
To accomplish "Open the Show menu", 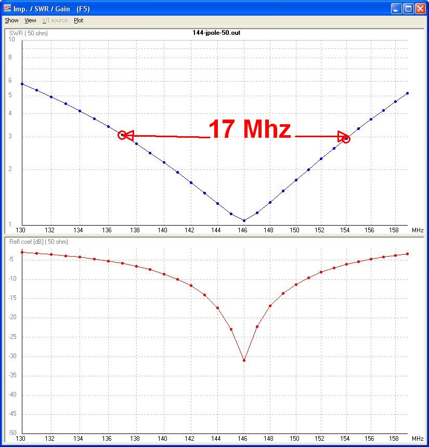I will coord(11,21).
